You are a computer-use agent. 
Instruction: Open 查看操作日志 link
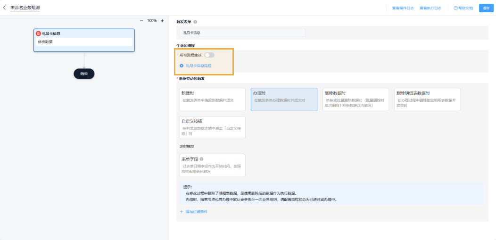(x=403, y=8)
